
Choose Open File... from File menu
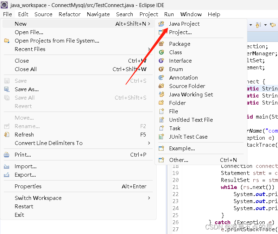pyautogui.click(x=77, y=32)
